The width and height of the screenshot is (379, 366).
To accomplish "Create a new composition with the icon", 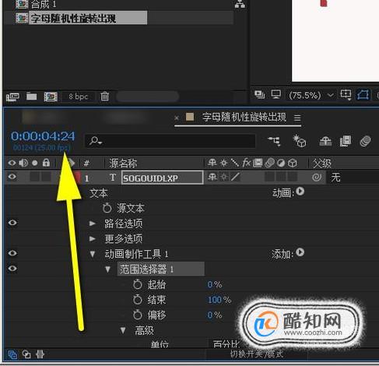I will pos(51,97).
